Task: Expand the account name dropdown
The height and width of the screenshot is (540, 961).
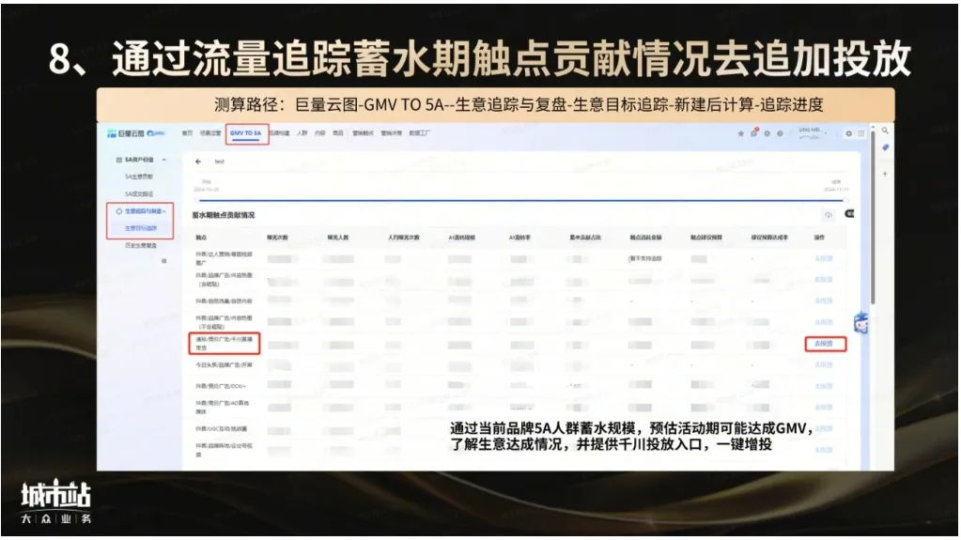Action: [813, 133]
